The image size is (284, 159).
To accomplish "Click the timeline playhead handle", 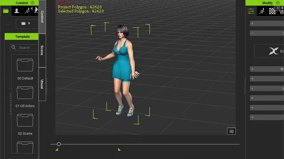I will (59, 144).
